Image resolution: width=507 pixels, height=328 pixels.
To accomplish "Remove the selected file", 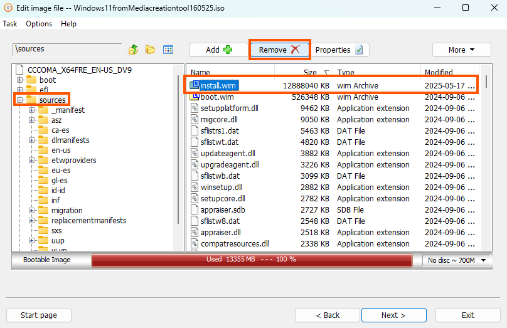I will tap(279, 50).
